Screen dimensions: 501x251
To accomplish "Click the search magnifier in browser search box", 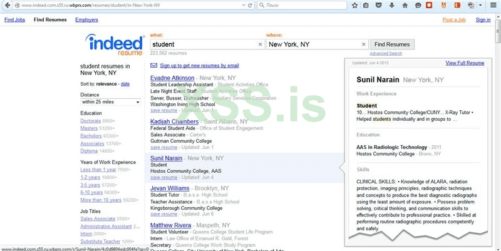I will (x=262, y=6).
